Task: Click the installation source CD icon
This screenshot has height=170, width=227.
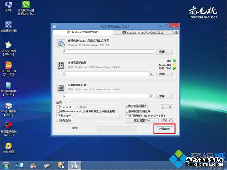Action: [x=61, y=44]
